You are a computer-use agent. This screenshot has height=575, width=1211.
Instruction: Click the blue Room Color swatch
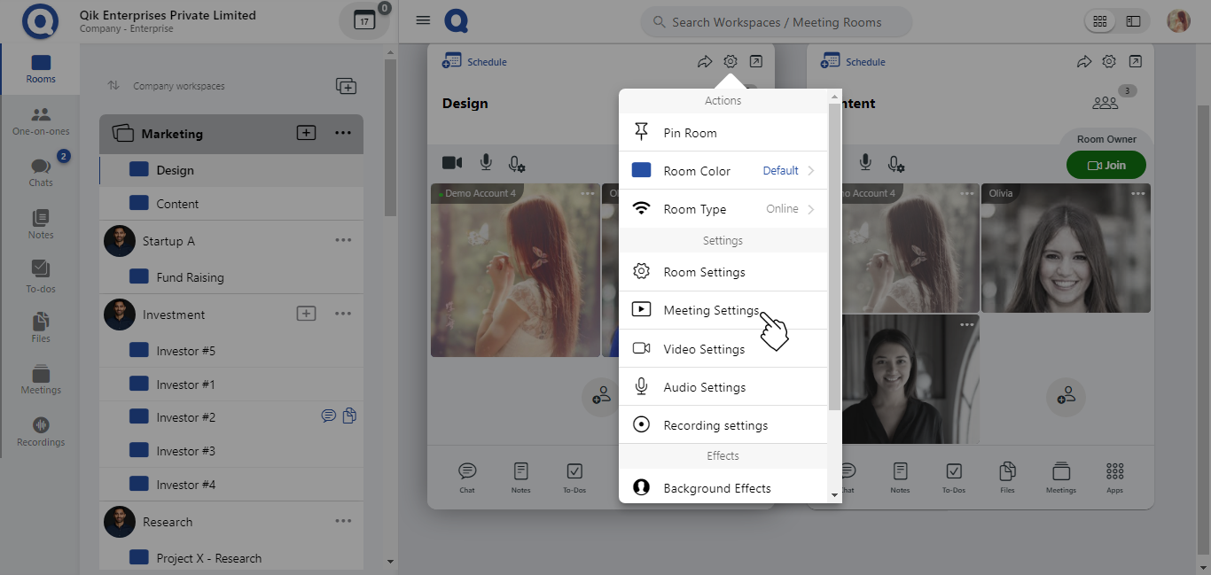641,171
